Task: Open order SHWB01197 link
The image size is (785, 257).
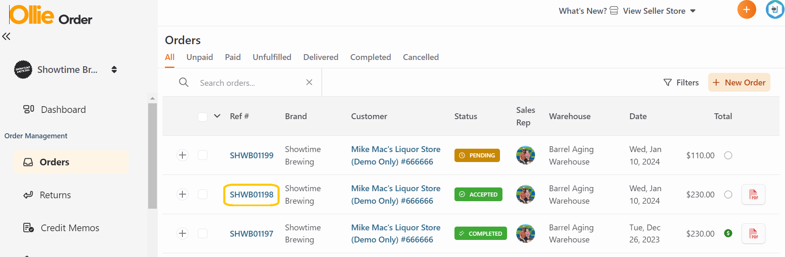Action: pos(252,234)
